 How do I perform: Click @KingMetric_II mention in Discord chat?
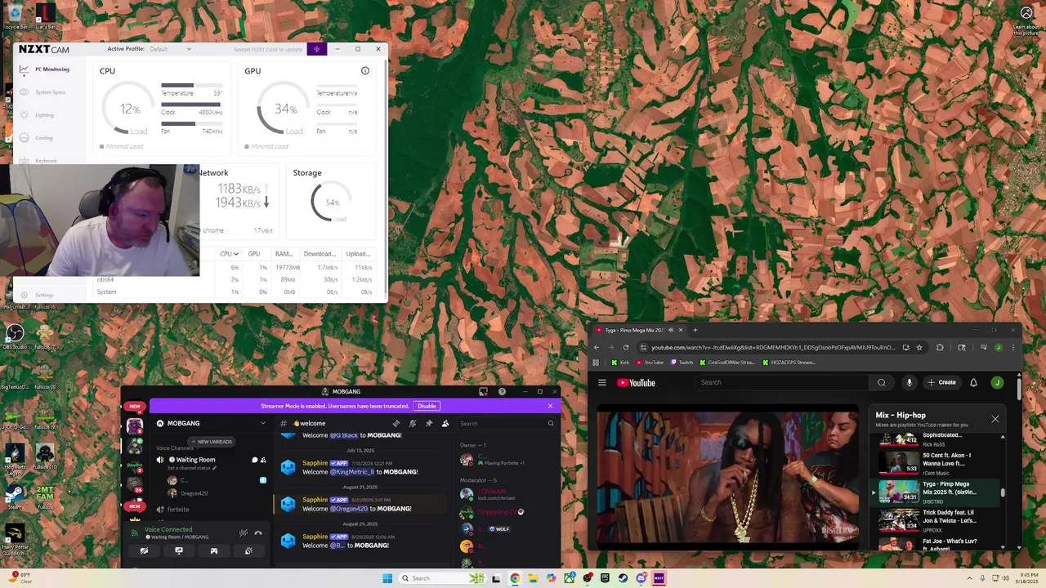(352, 472)
